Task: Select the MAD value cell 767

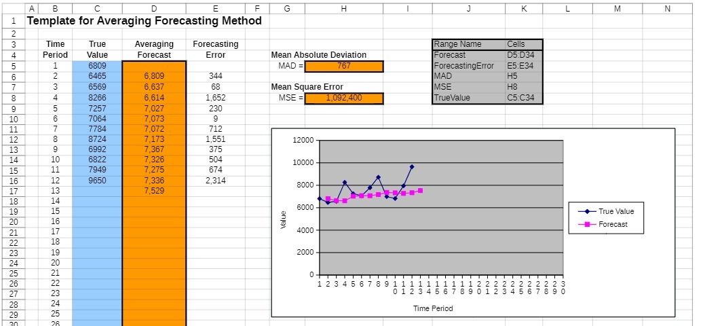Action: click(344, 66)
